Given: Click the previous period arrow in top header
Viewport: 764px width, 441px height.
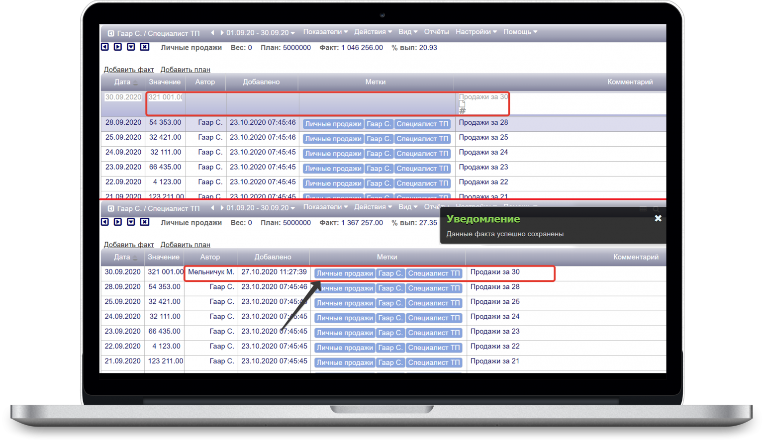Looking at the screenshot, I should (212, 33).
